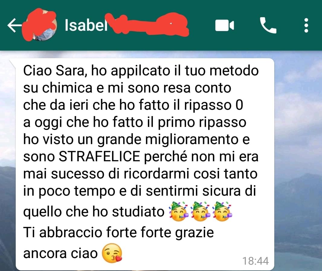Click the last party-face emoji

click(222, 212)
